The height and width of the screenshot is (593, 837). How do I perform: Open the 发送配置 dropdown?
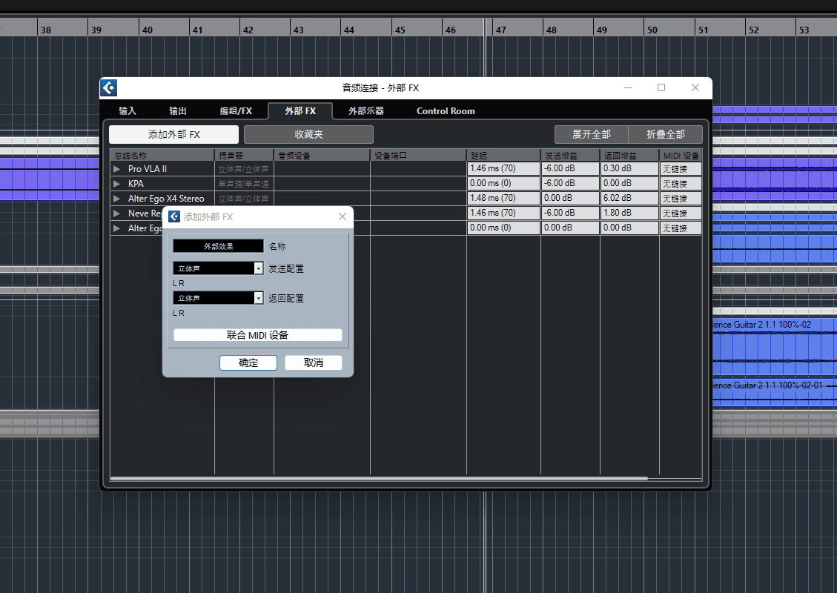pos(258,268)
